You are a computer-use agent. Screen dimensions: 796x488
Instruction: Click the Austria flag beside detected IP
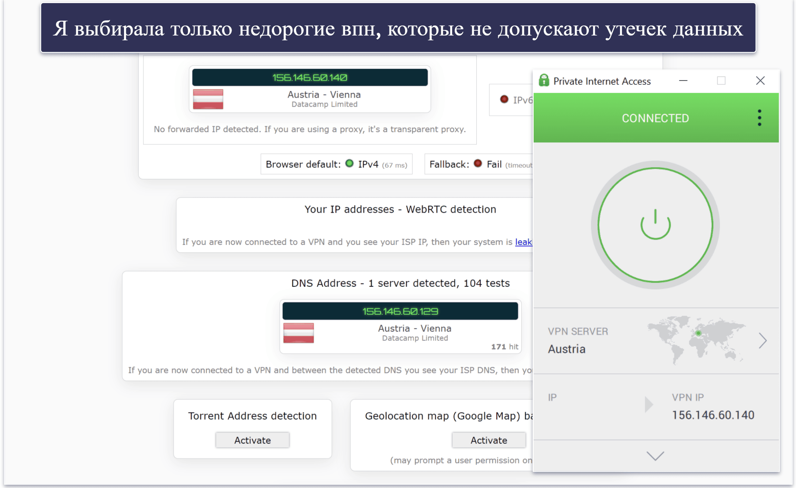pyautogui.click(x=208, y=99)
